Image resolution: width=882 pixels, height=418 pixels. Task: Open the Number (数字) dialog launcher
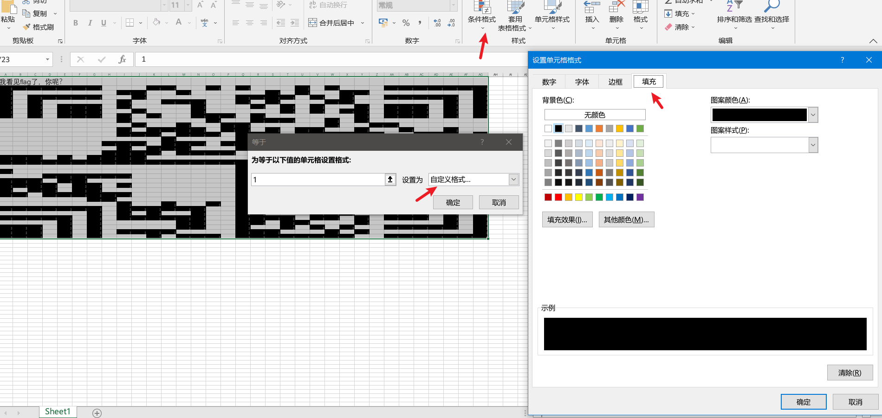click(457, 41)
